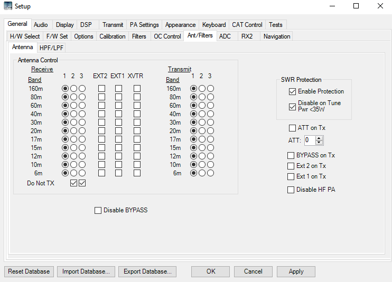Maximize the Setup window
392x282 pixels.
356,6
